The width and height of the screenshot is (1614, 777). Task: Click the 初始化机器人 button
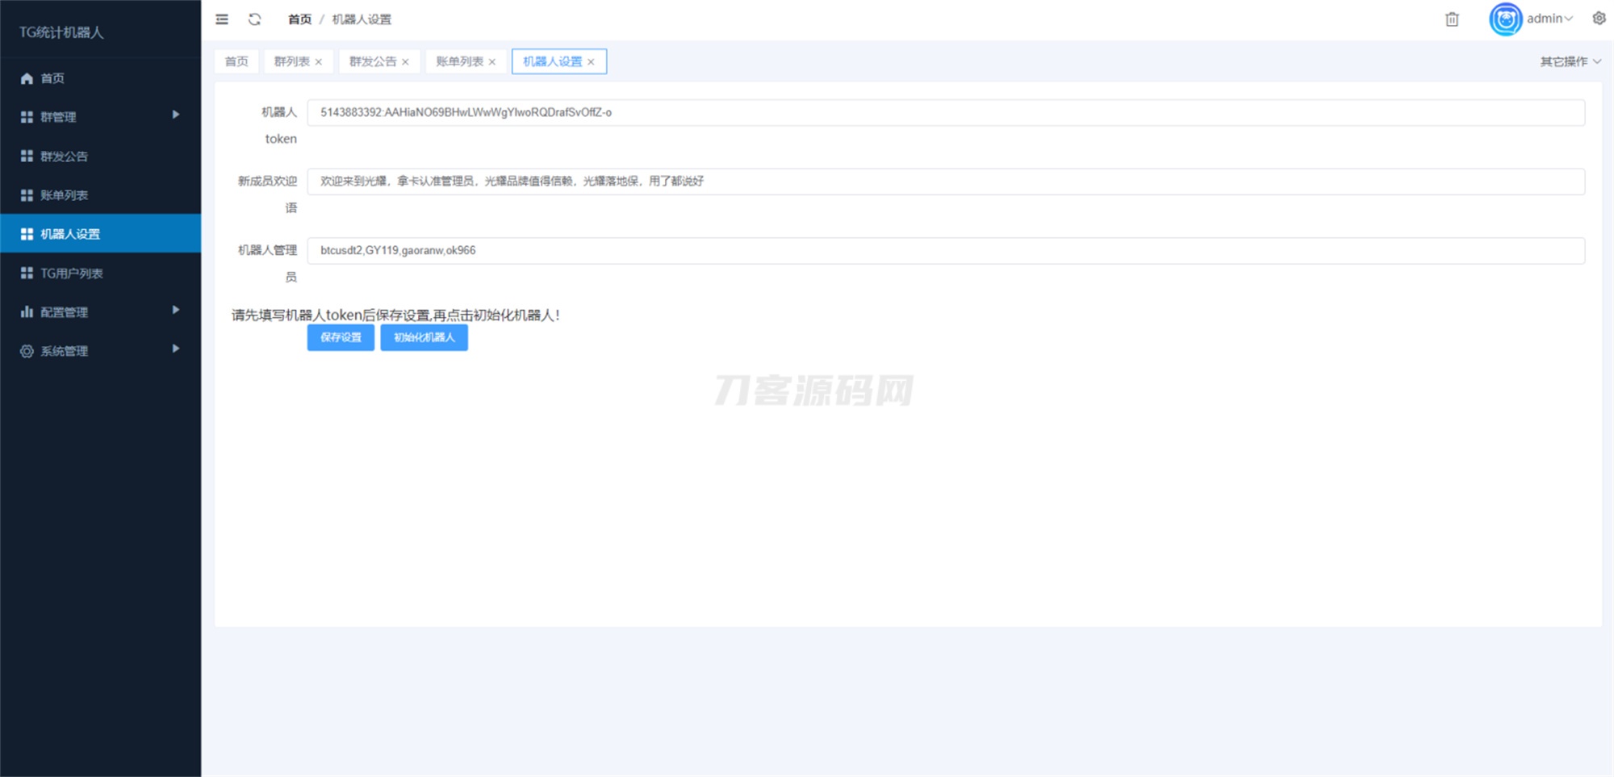(424, 337)
